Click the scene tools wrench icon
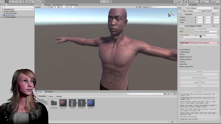221x124 pixels. (137, 7)
